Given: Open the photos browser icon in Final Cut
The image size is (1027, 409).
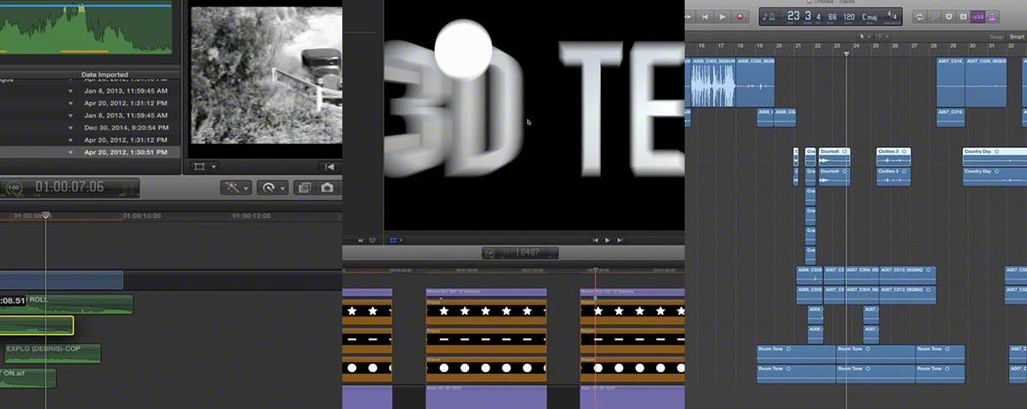Looking at the screenshot, I should 304,187.
